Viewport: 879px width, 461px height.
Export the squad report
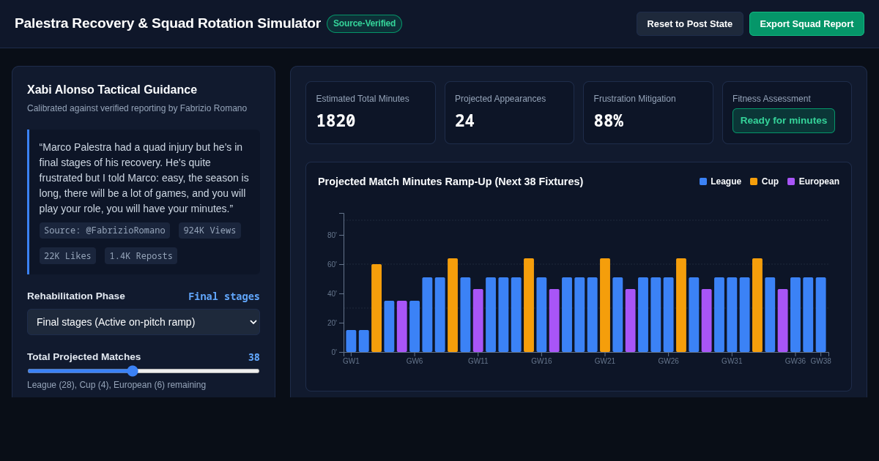click(x=806, y=23)
